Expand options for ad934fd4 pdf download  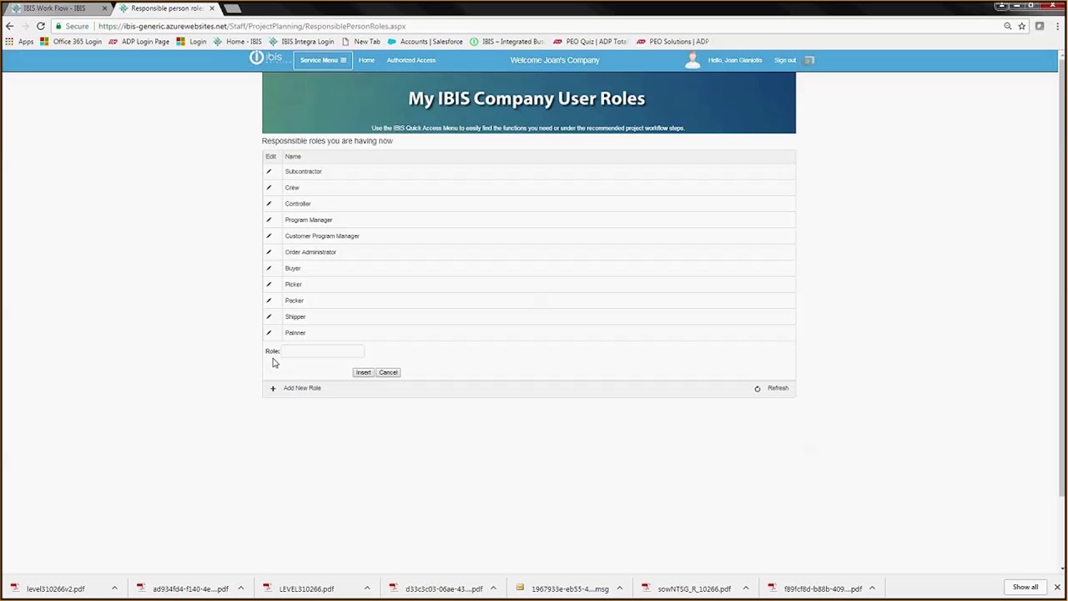[x=240, y=588]
